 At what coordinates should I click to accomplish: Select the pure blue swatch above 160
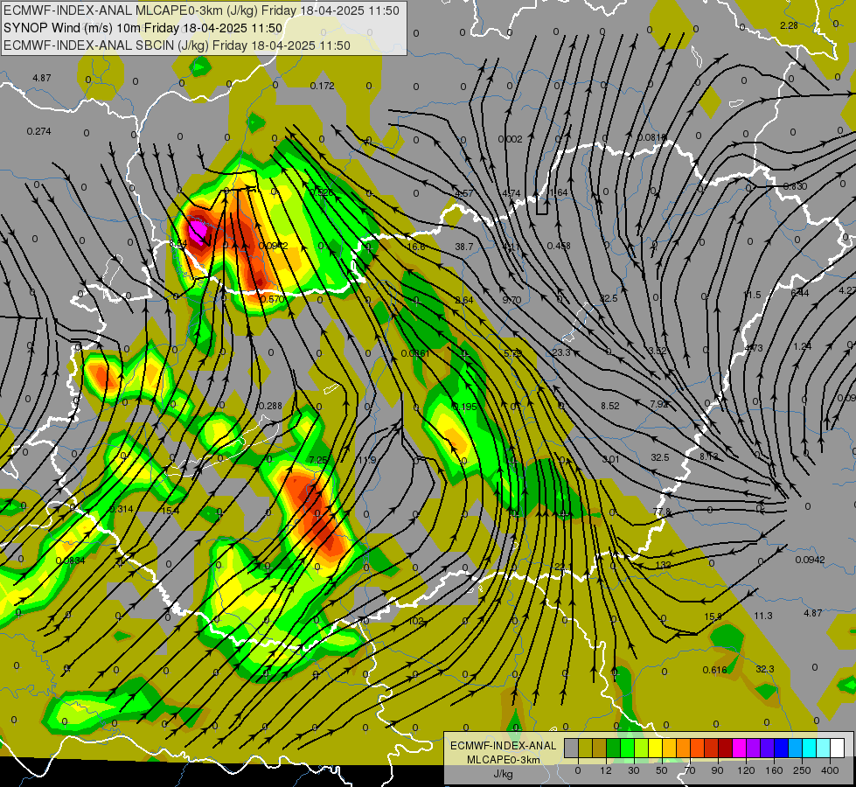click(x=781, y=748)
